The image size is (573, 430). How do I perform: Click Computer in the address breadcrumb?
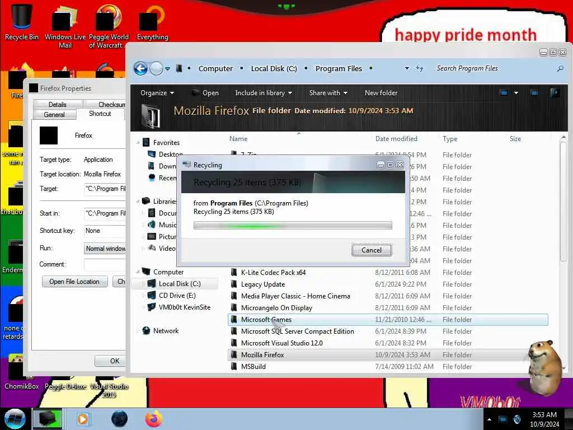coord(215,68)
